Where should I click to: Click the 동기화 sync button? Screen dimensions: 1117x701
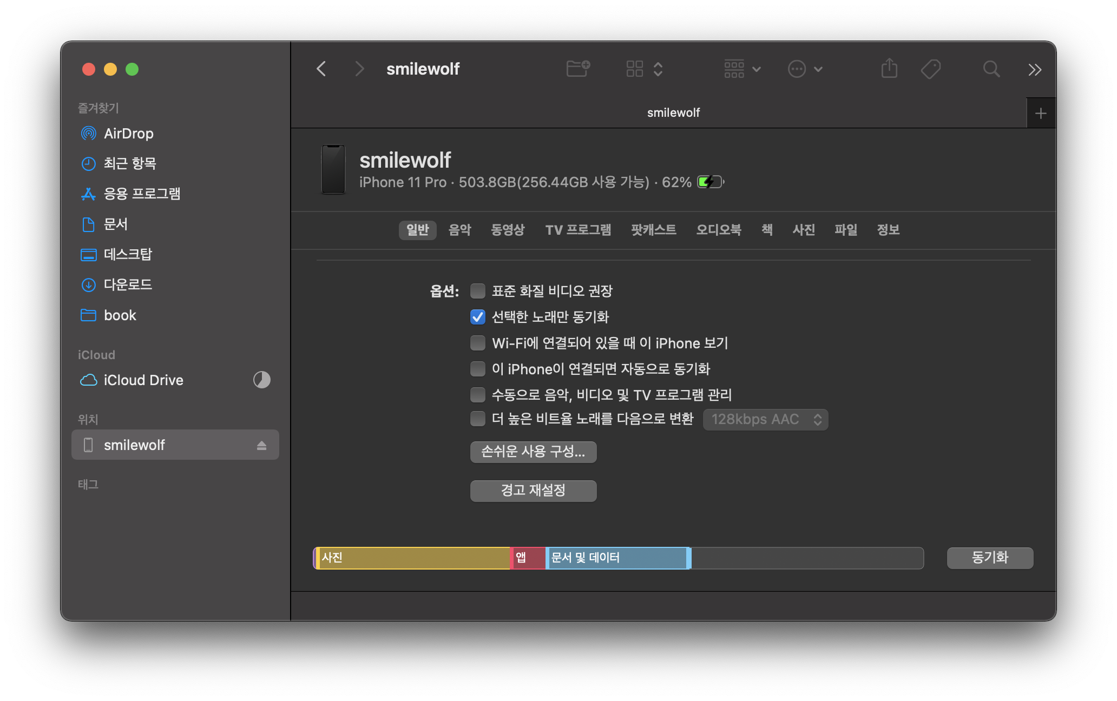click(x=989, y=558)
